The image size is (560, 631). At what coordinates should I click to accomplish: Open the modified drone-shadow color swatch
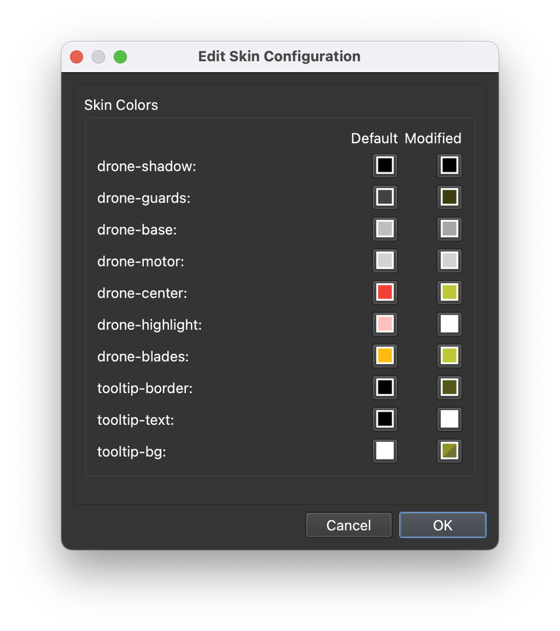449,165
